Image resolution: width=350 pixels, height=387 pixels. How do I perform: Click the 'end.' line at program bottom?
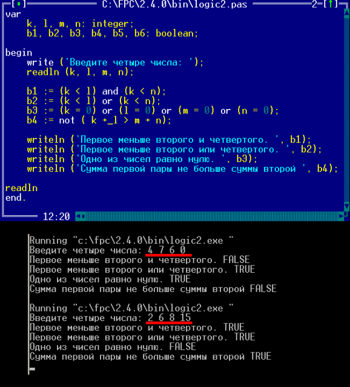pos(16,198)
